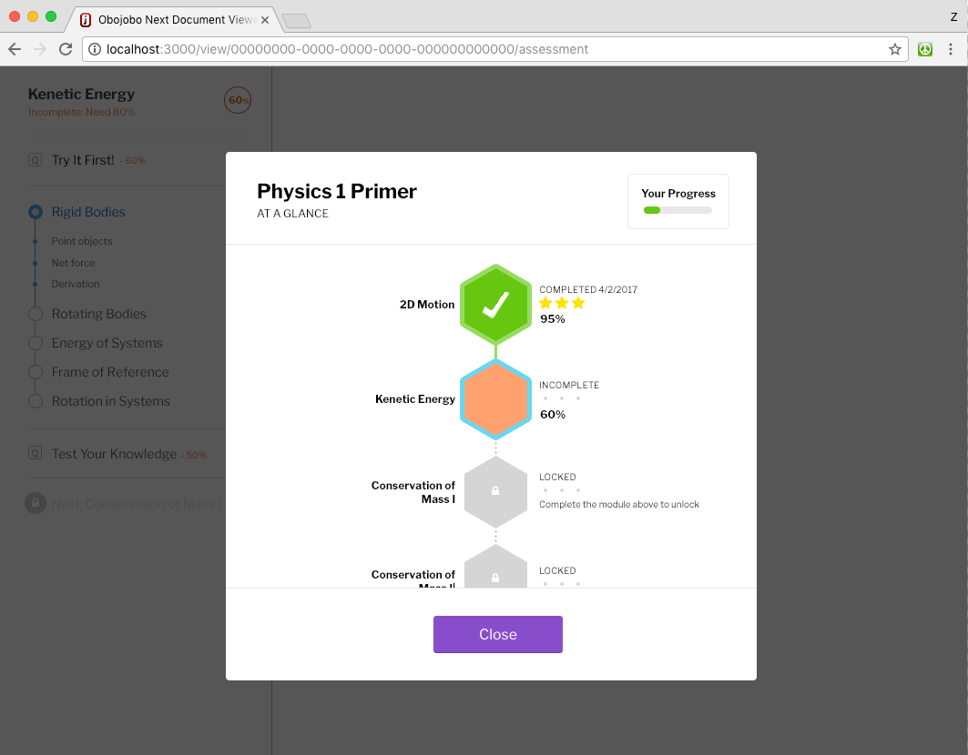Select the Rotation in Systems radio circle
968x755 pixels.
coord(34,401)
